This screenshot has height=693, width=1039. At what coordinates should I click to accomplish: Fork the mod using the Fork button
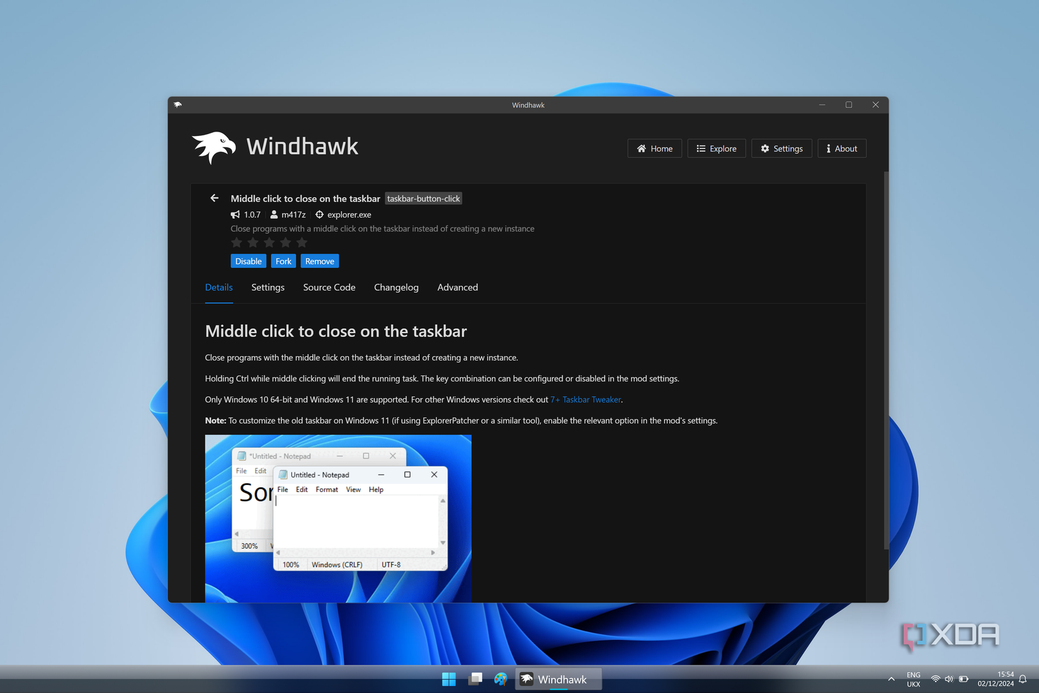pos(283,261)
